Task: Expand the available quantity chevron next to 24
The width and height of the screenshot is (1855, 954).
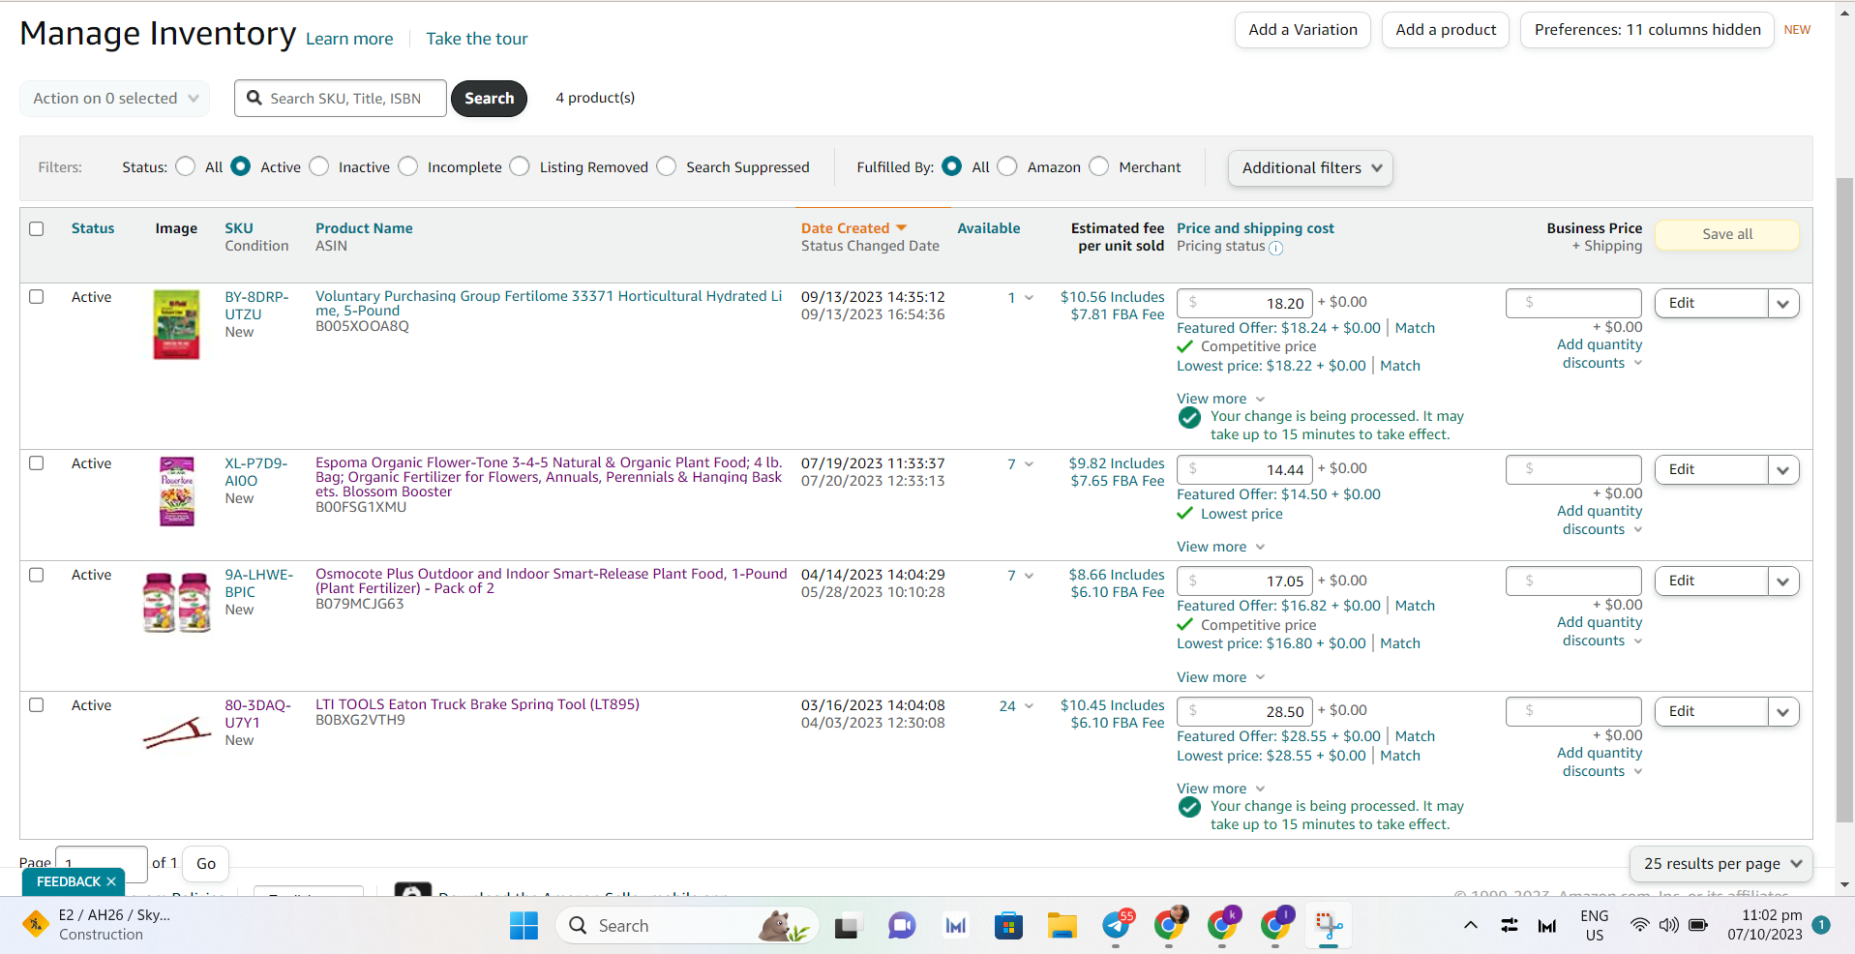Action: pos(1029,705)
